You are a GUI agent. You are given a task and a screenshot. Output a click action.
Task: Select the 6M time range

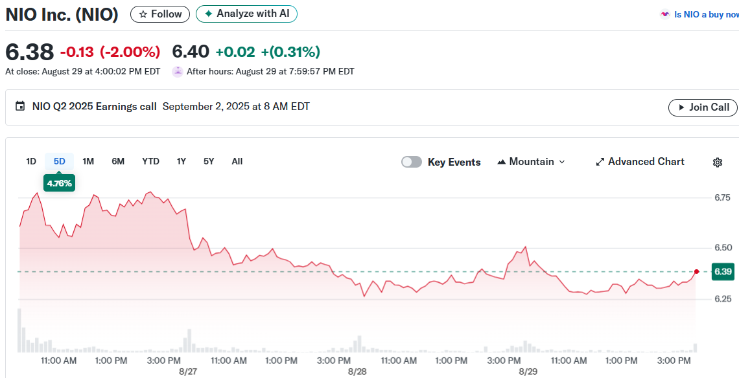click(118, 161)
